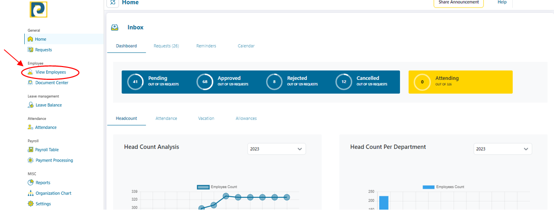Screen dimensions: 554x212
Task: Click the Requests icon in sidebar
Action: pyautogui.click(x=30, y=49)
